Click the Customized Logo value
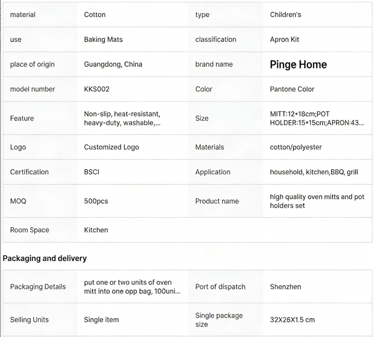Viewport: 373px width, 337px height. (x=111, y=147)
